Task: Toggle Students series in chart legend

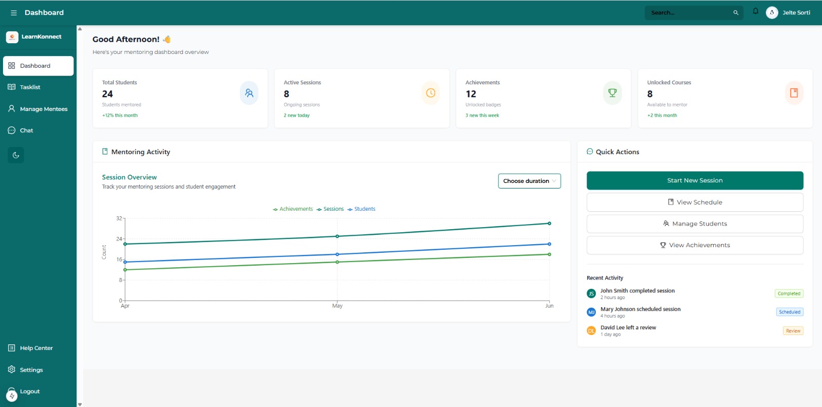Action: [362, 209]
